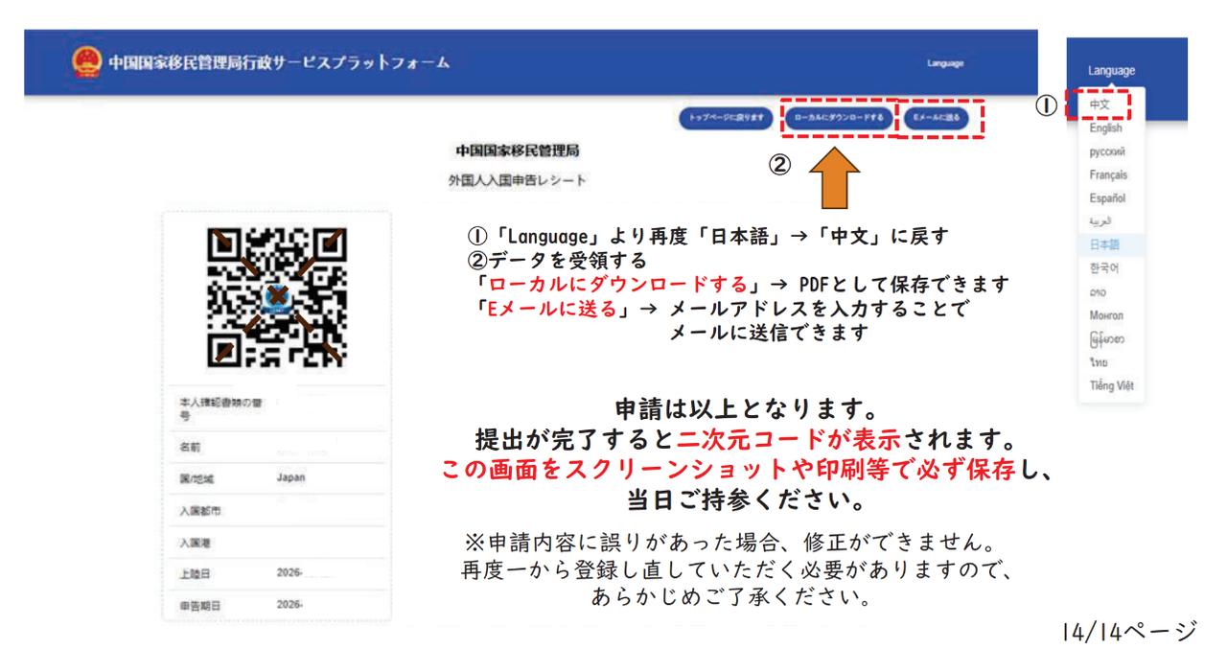Click the QR code image on the receipt
The image size is (1227, 649).
tap(276, 297)
